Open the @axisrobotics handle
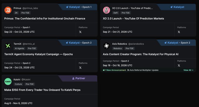The image size is (199, 107). click(x=136, y=44)
